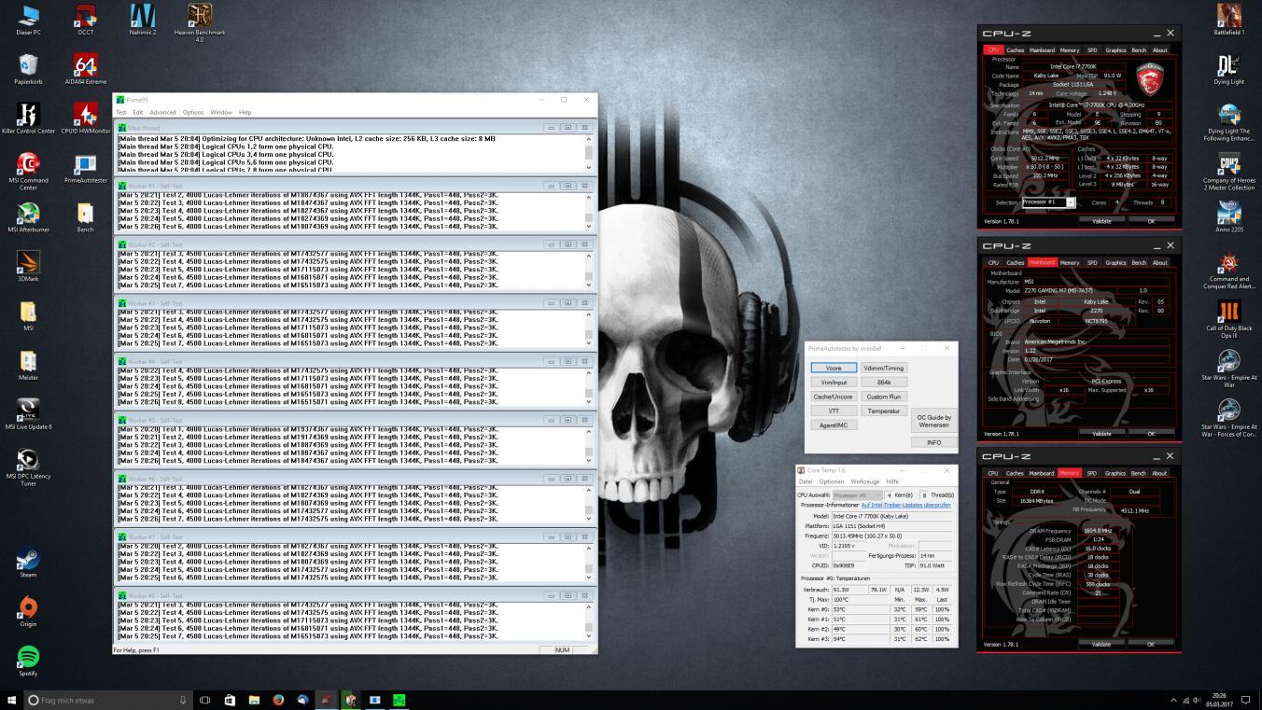This screenshot has height=710, width=1262.
Task: Click the Vcore button in PrimeAutotester
Action: point(834,369)
